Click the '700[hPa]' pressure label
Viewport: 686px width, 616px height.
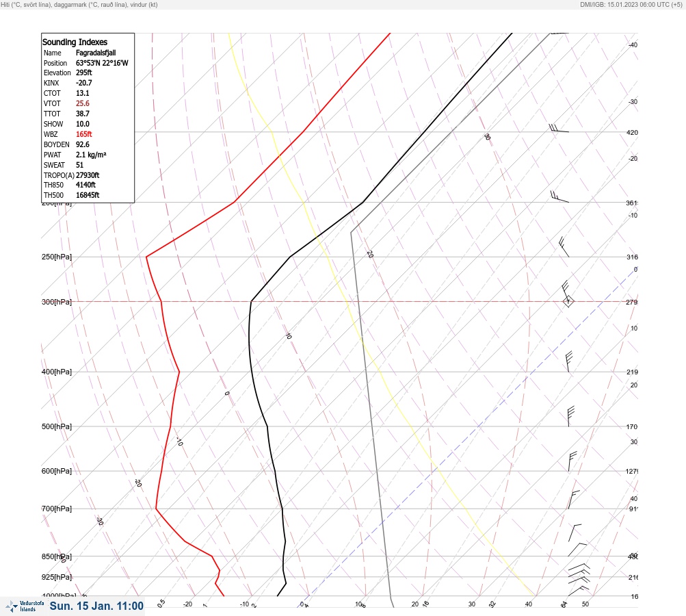pyautogui.click(x=57, y=509)
